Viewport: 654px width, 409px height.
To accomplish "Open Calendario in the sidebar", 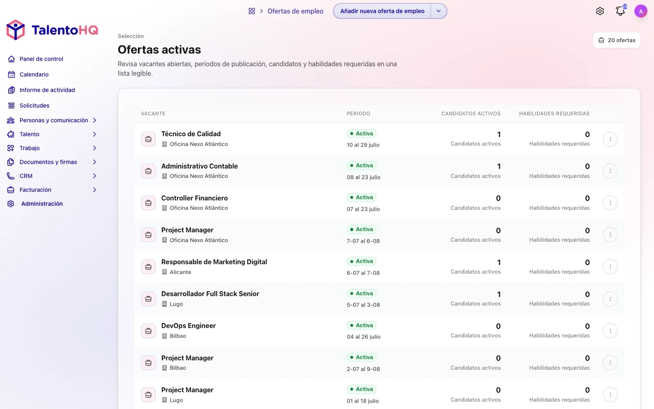I will coord(34,74).
